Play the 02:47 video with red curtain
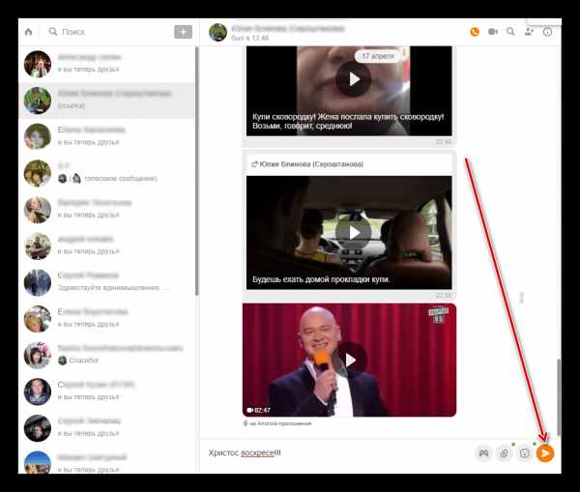This screenshot has width=580, height=492. [x=349, y=360]
